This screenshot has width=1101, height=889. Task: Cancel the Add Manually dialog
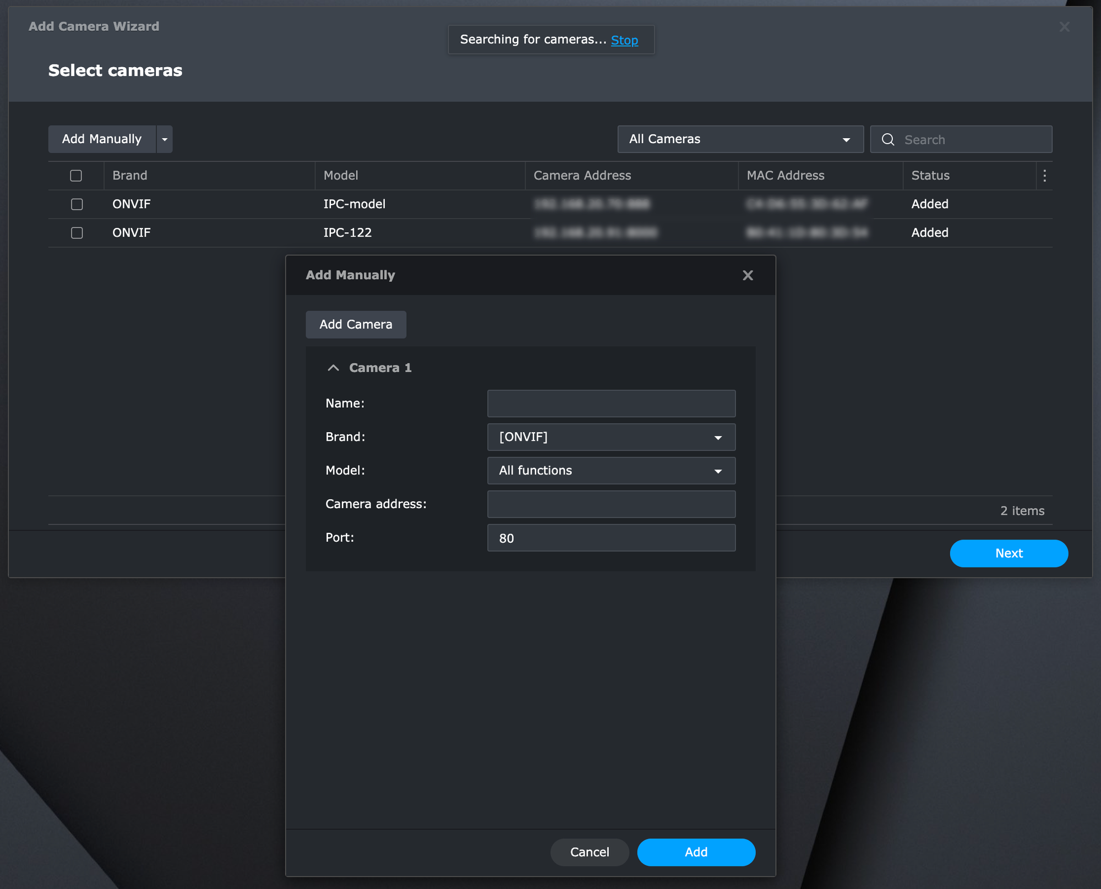tap(590, 852)
